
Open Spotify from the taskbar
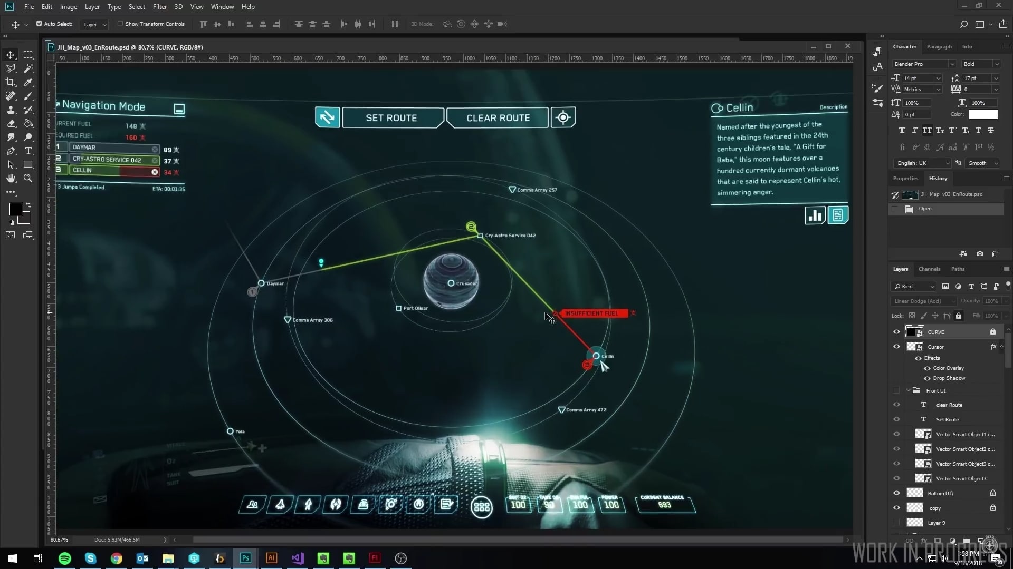(65, 558)
